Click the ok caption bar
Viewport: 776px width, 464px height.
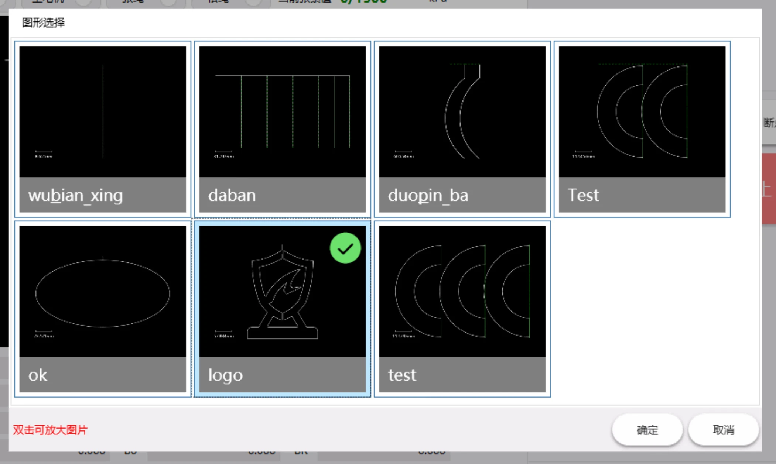(103, 375)
